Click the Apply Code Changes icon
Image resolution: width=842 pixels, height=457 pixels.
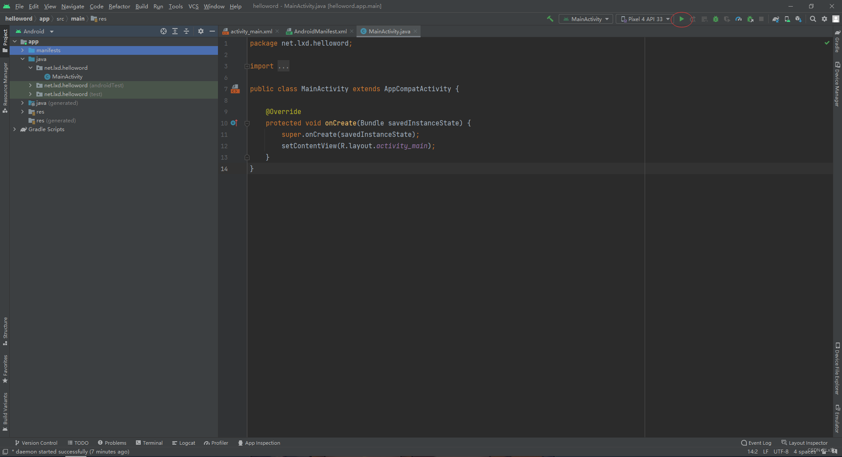(x=704, y=19)
